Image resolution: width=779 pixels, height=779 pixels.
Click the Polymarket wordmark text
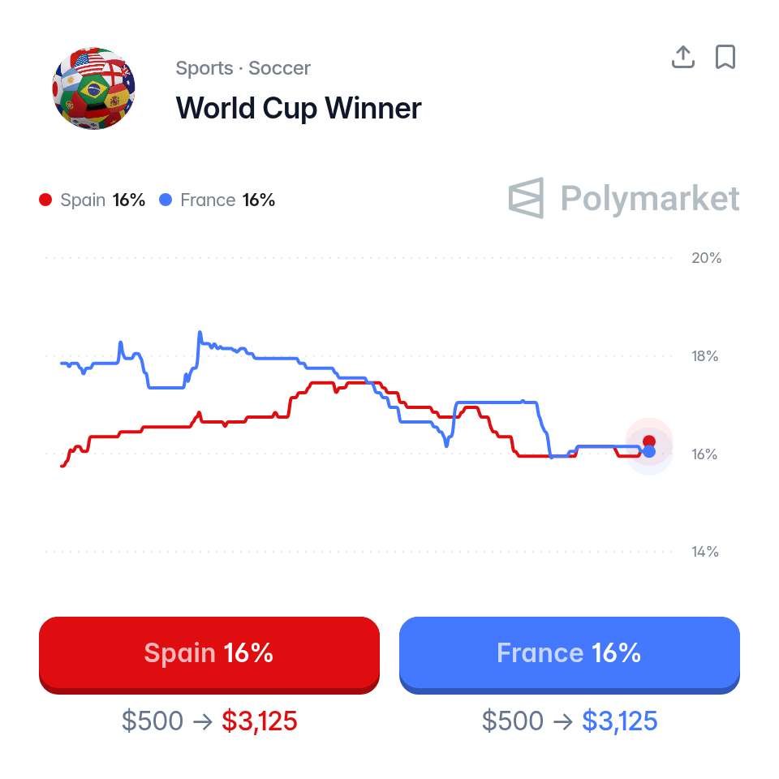click(x=650, y=198)
